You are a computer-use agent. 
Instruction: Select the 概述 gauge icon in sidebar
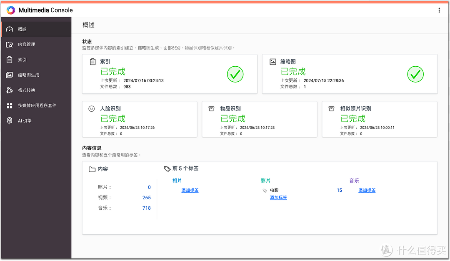[x=9, y=29]
